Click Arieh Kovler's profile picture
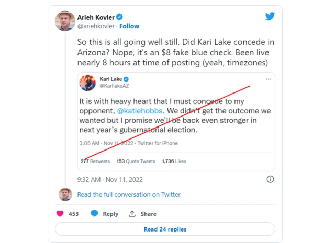 (x=65, y=20)
